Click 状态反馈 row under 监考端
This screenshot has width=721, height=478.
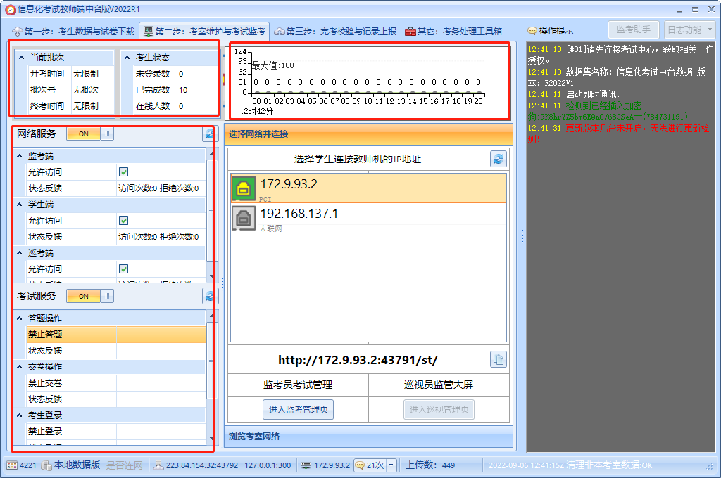pos(116,188)
